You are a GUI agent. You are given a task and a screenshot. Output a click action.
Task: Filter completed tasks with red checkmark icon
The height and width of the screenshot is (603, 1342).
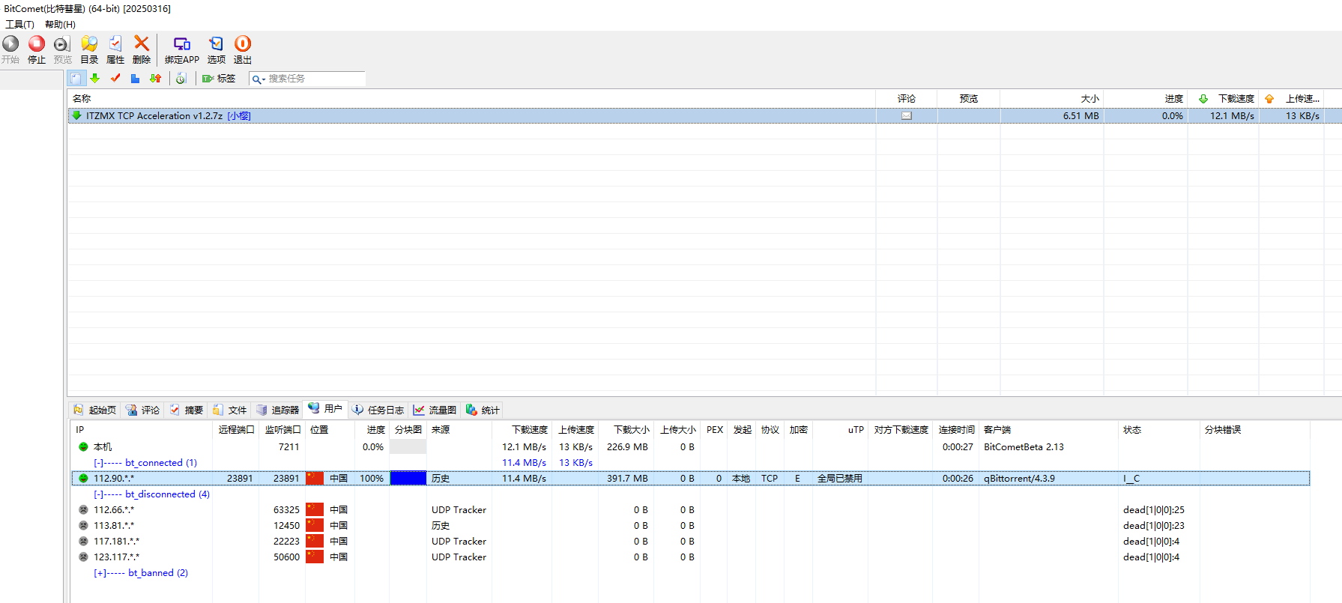pos(115,78)
